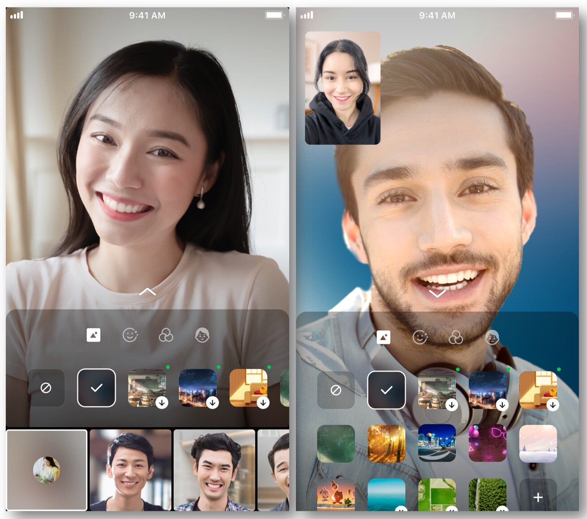Tap the woman's self-view video thumbnail

click(x=343, y=88)
